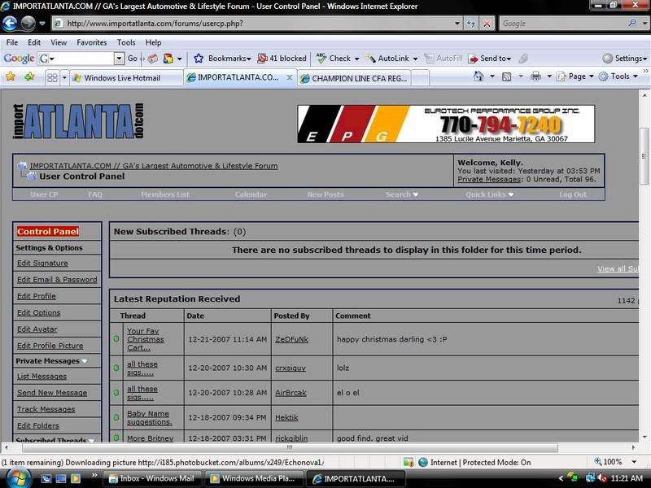This screenshot has width=651, height=488.
Task: Click the IE Refresh button
Action: coord(470,24)
